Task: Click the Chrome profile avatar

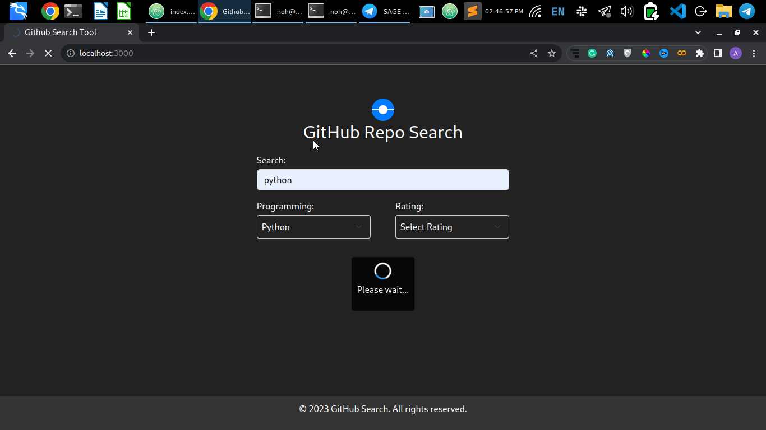Action: coord(736,53)
